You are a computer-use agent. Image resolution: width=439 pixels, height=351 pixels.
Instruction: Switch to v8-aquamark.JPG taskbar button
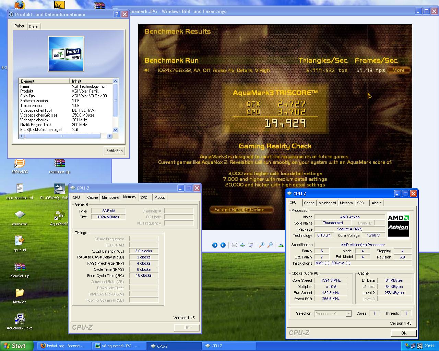tap(119, 346)
